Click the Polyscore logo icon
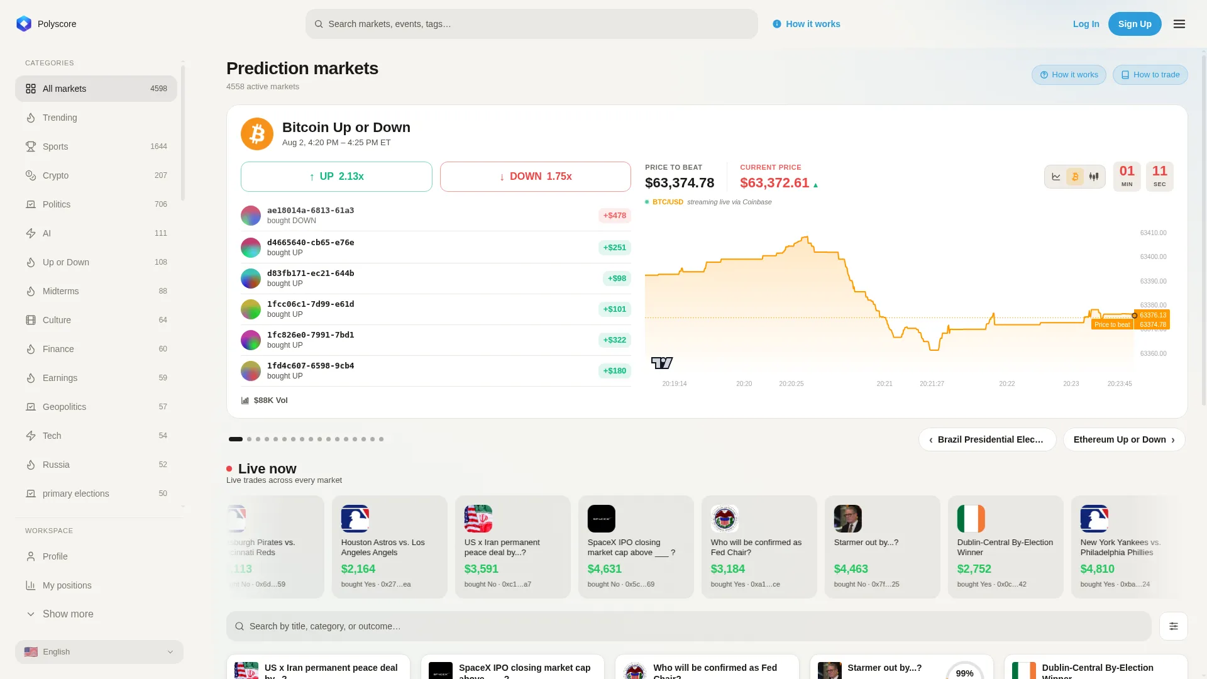The width and height of the screenshot is (1207, 679). click(24, 24)
